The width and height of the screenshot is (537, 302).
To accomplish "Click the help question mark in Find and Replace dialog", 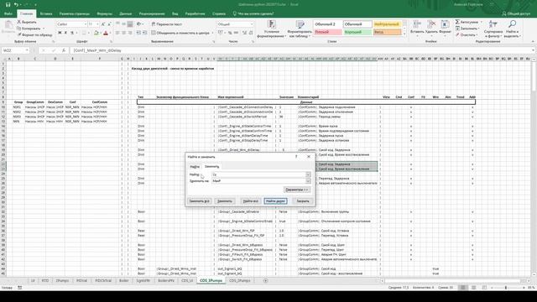I will click(x=296, y=157).
